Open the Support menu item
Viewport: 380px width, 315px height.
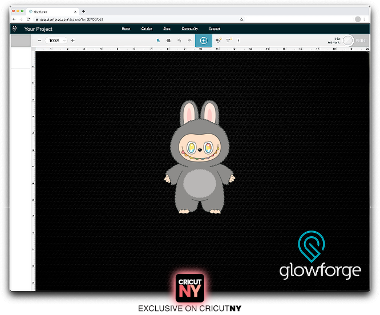(215, 29)
